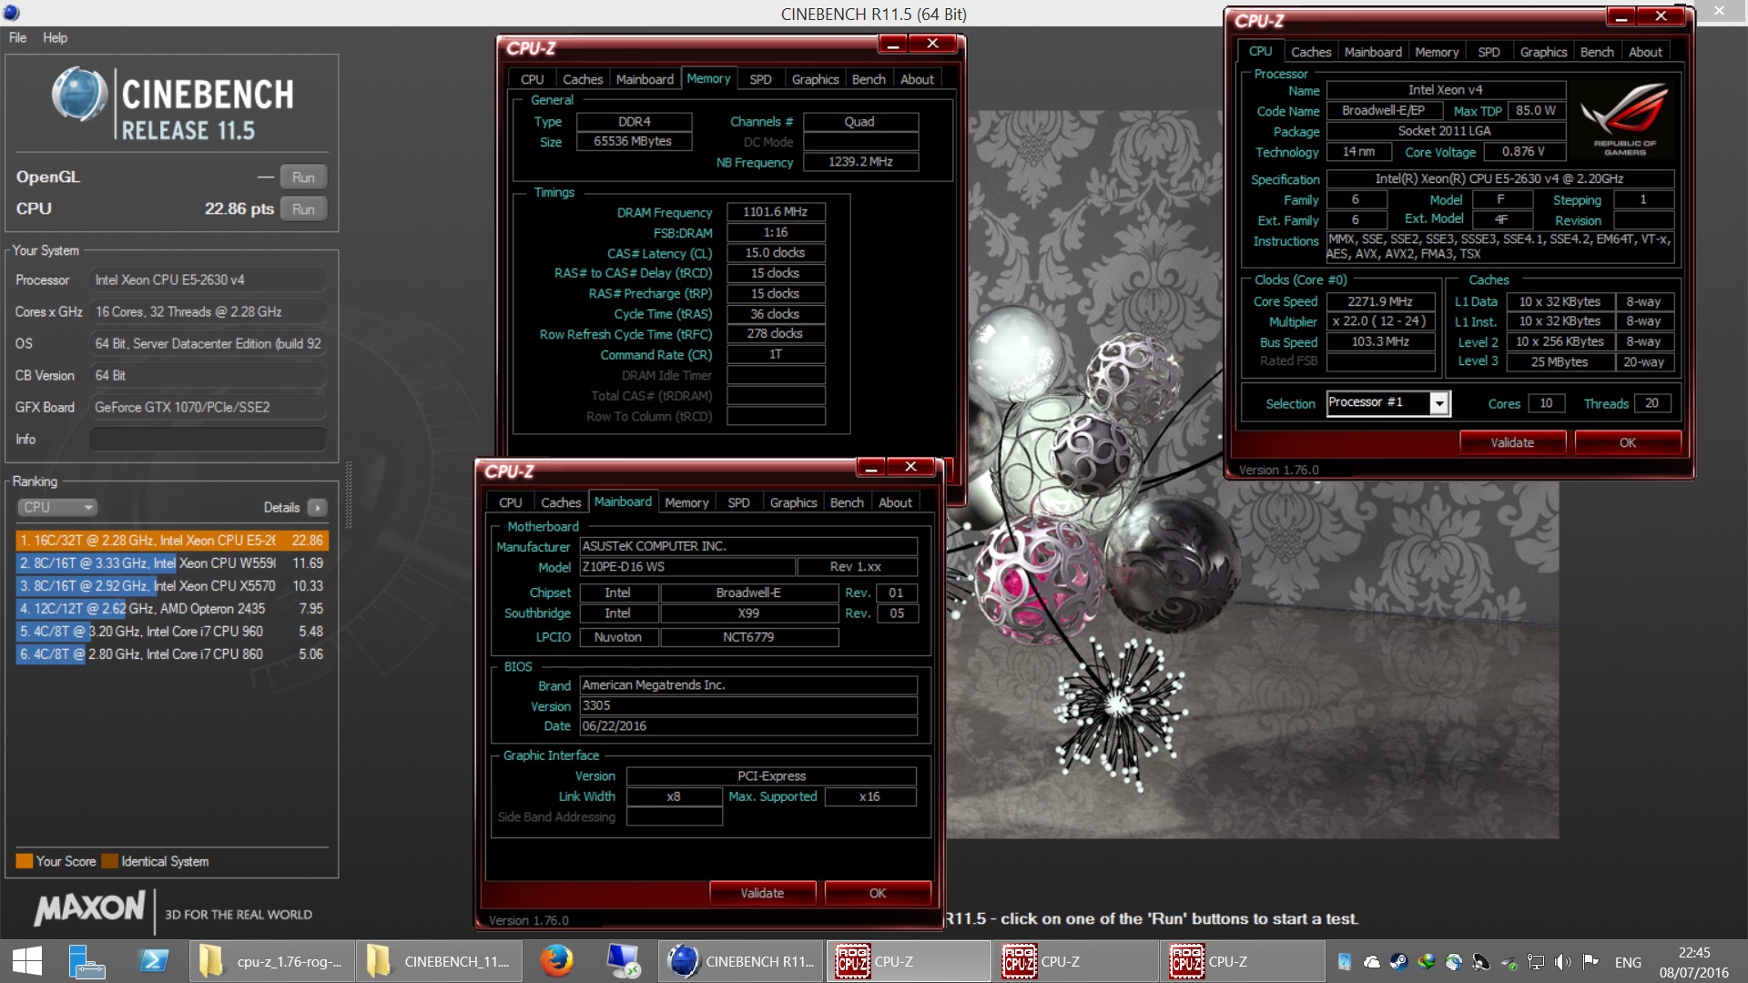Open the remote desktop taskbar icon
This screenshot has width=1748, height=983.
[x=624, y=961]
